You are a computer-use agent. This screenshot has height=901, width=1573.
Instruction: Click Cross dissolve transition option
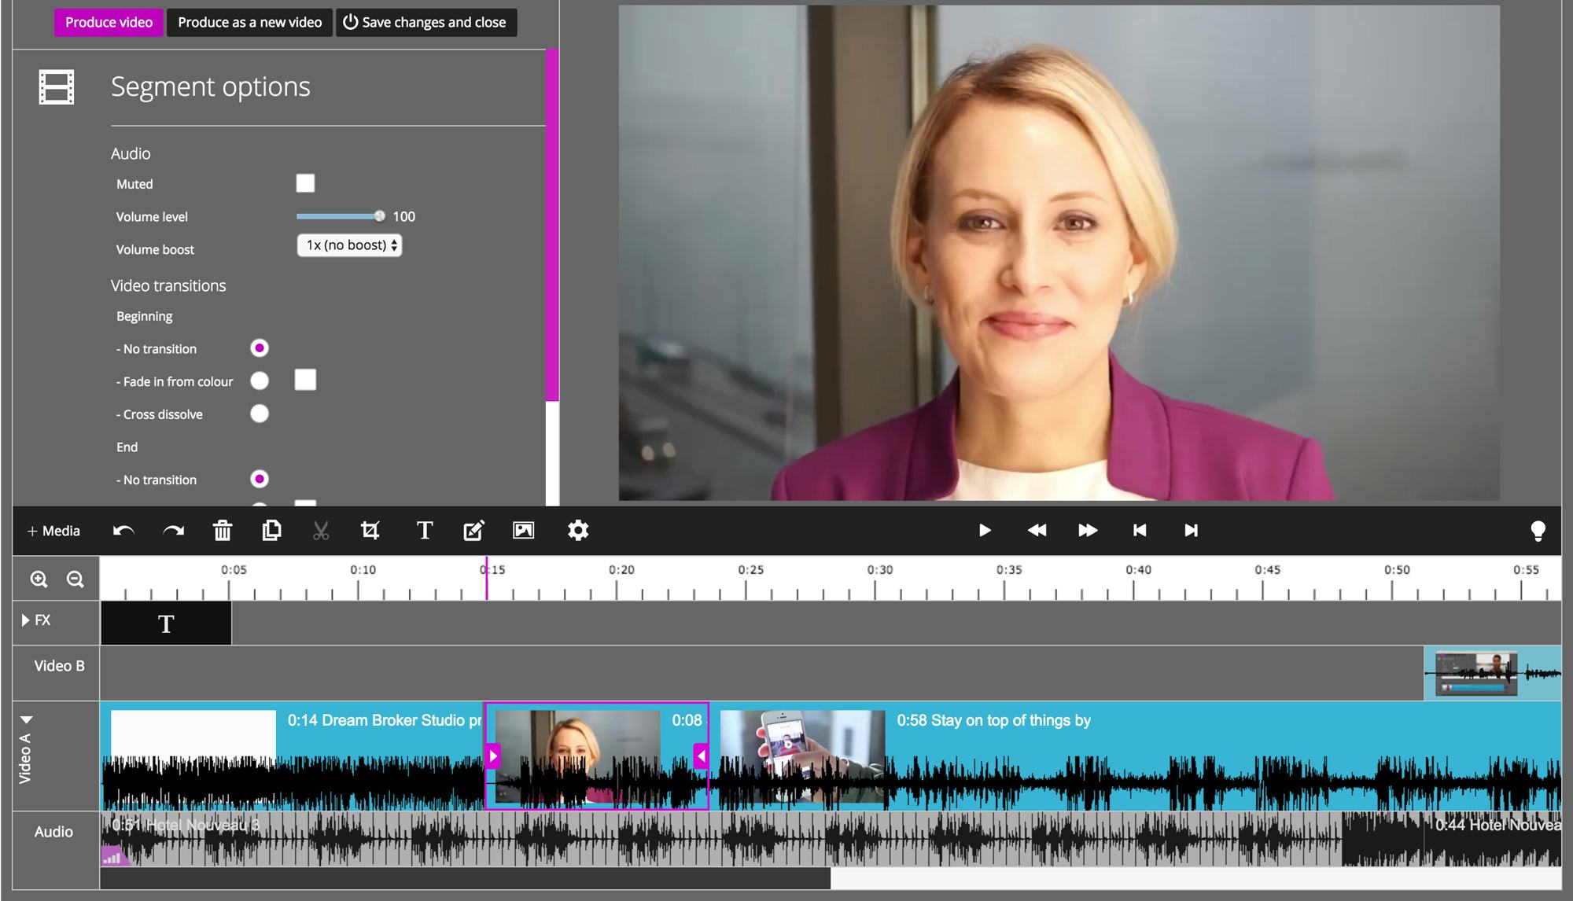coord(258,413)
